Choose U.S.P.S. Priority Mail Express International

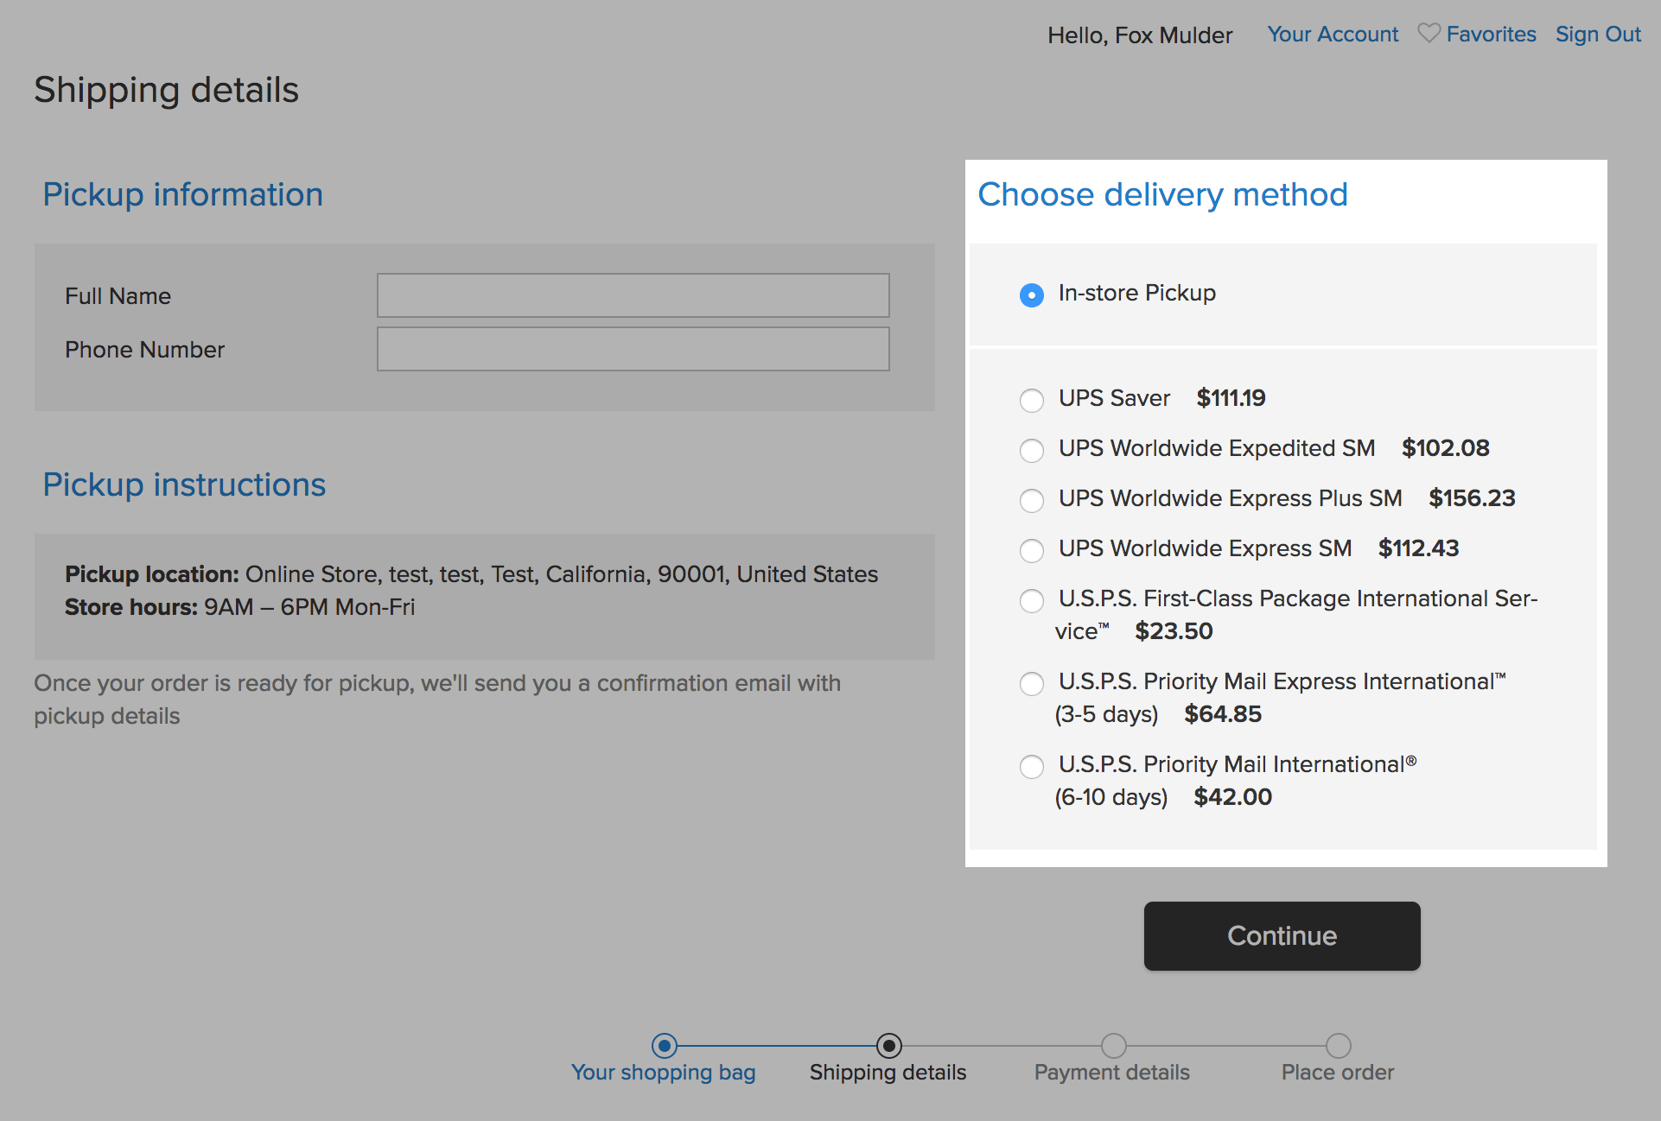pos(1031,683)
